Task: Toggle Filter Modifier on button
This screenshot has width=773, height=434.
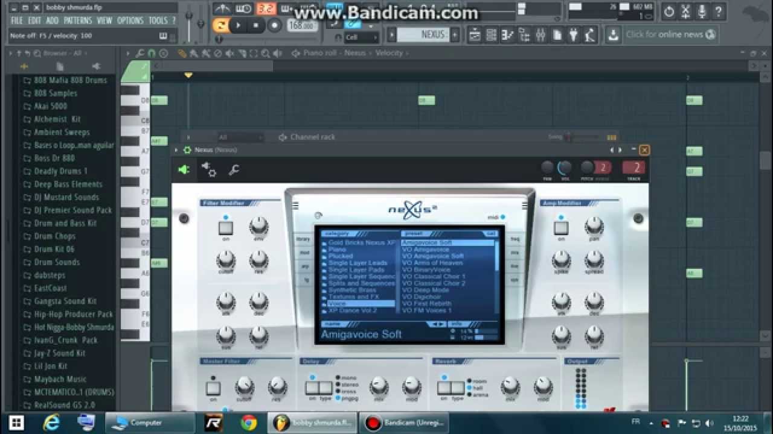Action: coord(225,228)
